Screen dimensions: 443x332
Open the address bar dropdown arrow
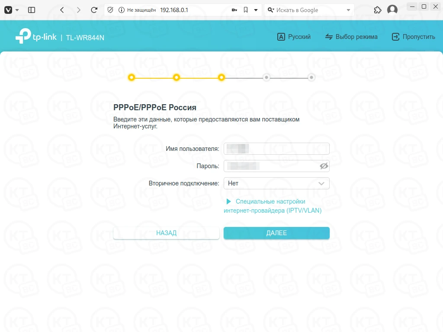(256, 10)
